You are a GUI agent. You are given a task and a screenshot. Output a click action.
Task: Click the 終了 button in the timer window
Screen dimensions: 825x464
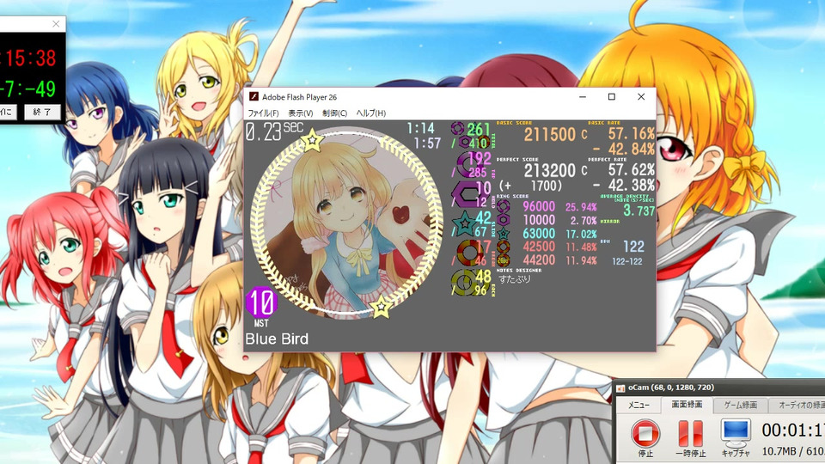(42, 112)
